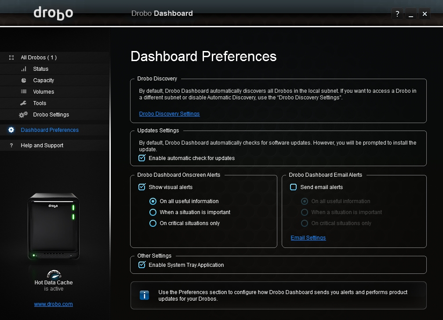
Task: Click the All Drobos grid icon
Action: [x=11, y=58]
